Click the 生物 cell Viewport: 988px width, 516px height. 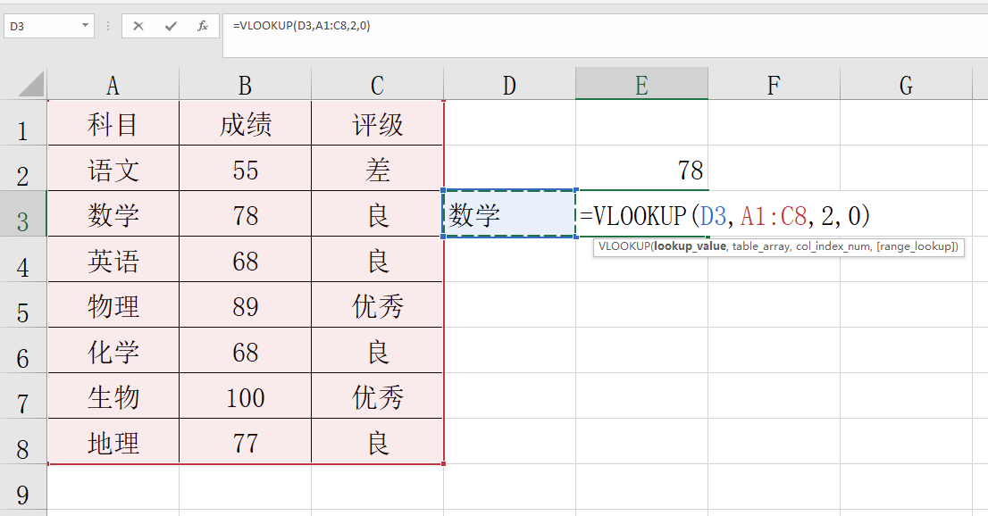[x=113, y=395]
